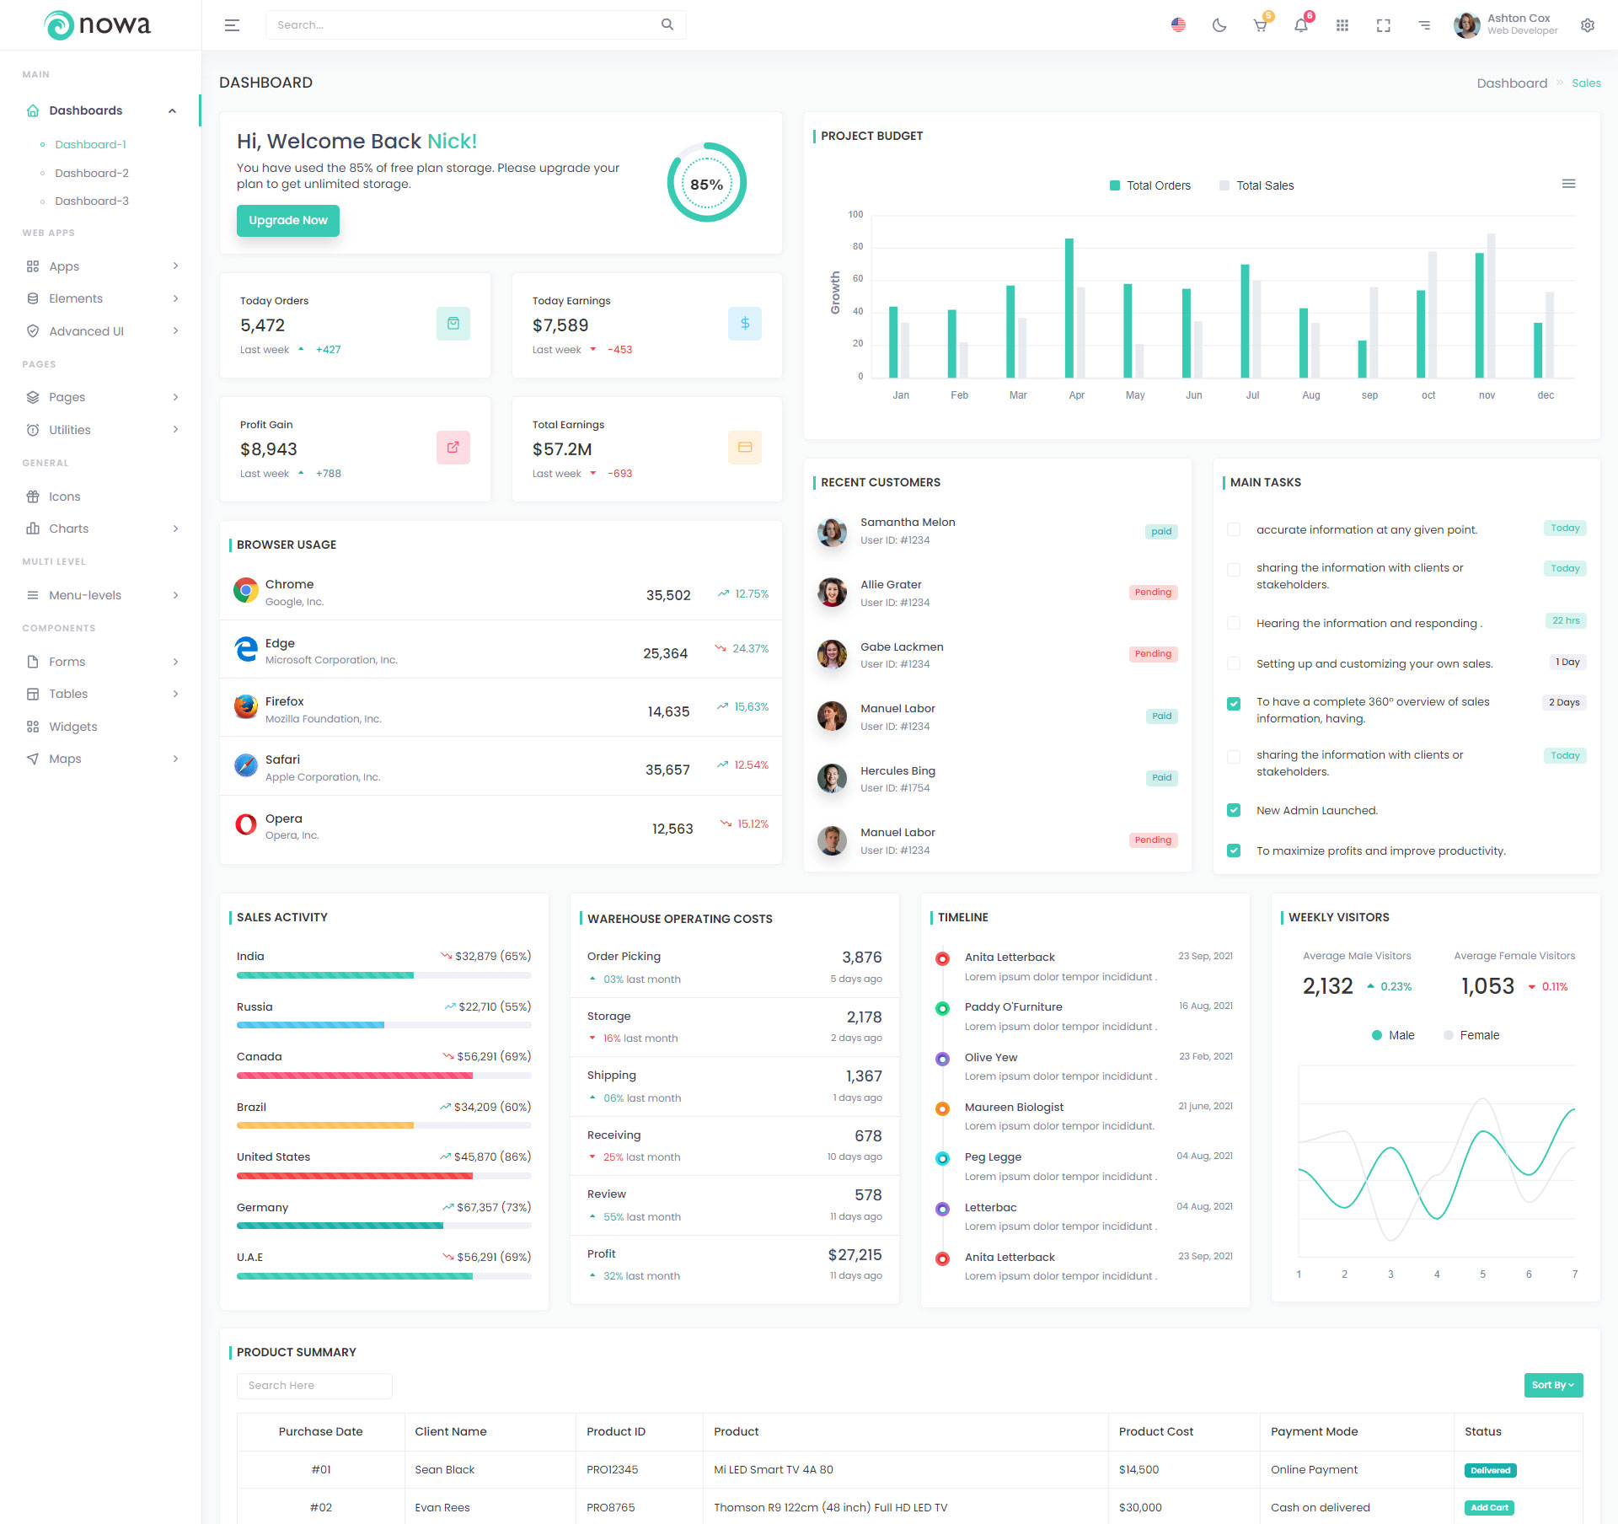
Task: Toggle dark mode moon icon
Action: tap(1219, 25)
